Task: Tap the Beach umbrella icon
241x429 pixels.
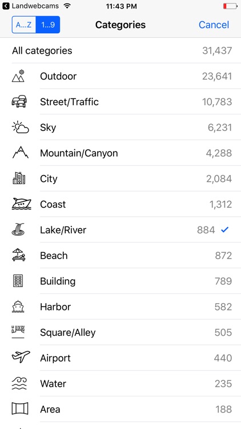Action: (x=19, y=255)
